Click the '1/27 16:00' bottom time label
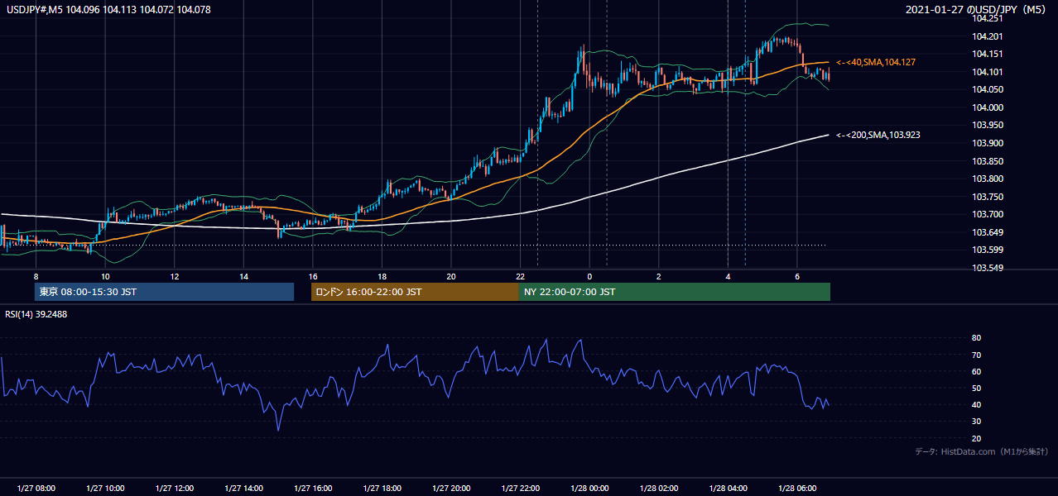The width and height of the screenshot is (1058, 496). (312, 489)
